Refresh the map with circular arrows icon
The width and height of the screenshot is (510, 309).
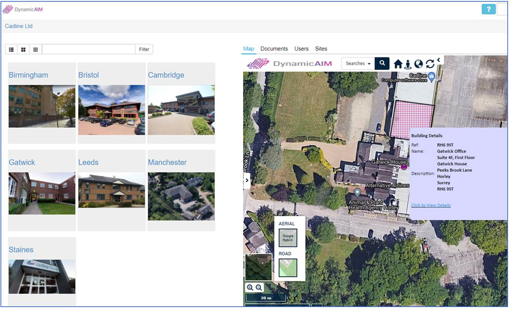430,64
